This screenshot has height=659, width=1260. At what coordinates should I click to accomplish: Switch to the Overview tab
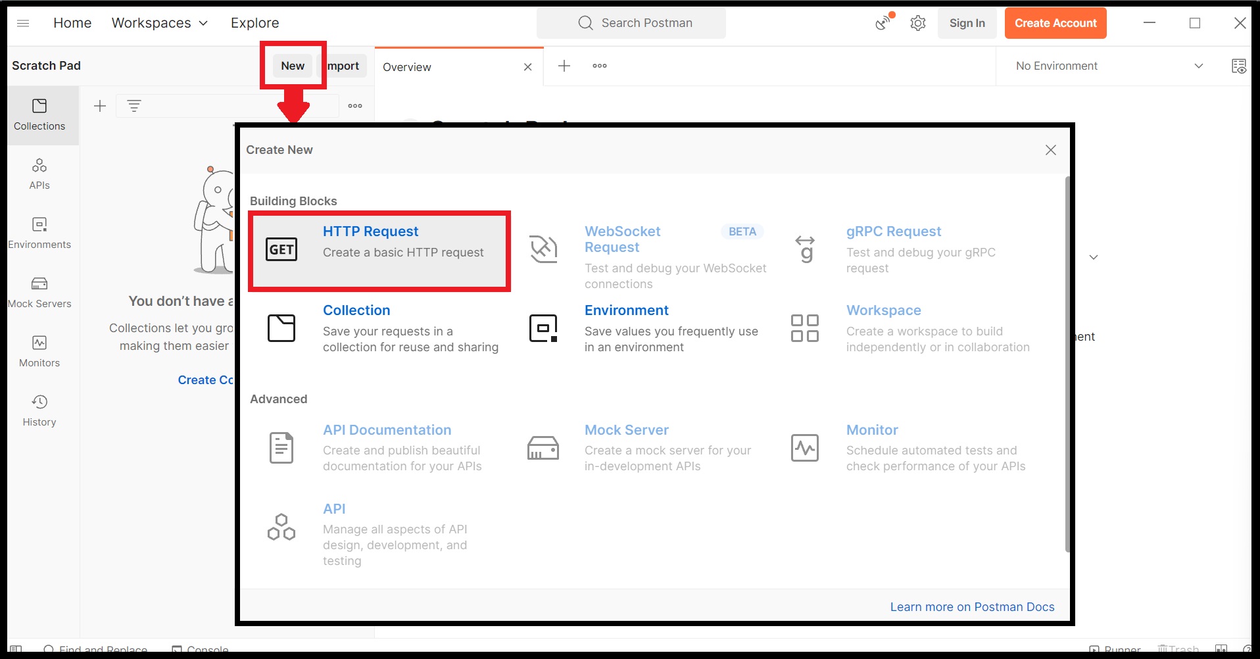tap(407, 66)
